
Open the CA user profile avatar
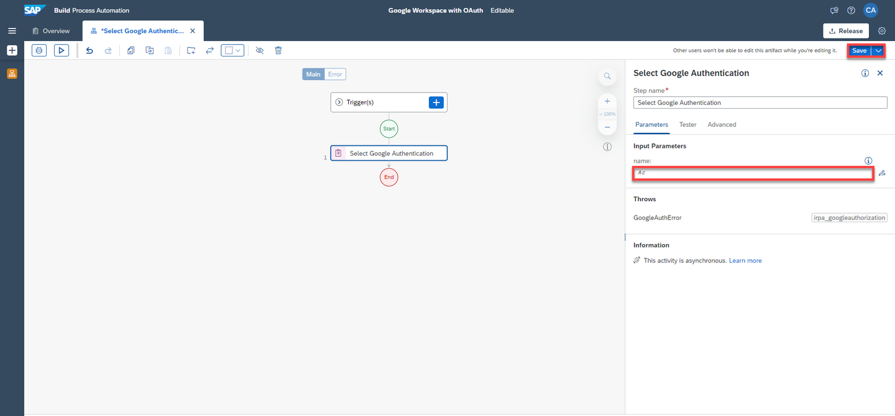871,10
